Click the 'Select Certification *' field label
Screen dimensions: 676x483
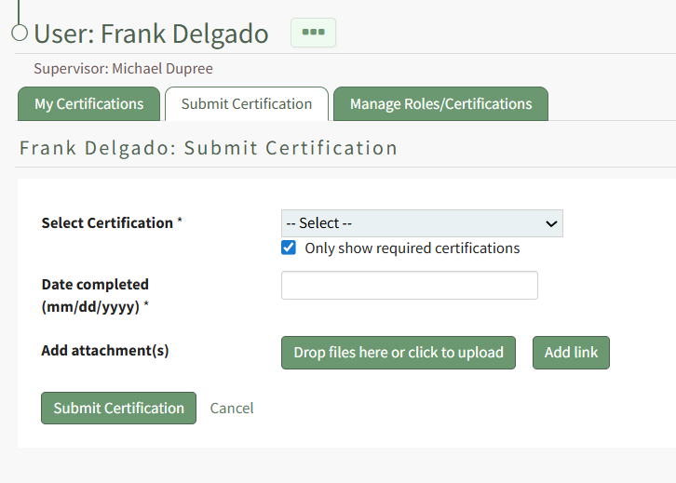pyautogui.click(x=112, y=223)
